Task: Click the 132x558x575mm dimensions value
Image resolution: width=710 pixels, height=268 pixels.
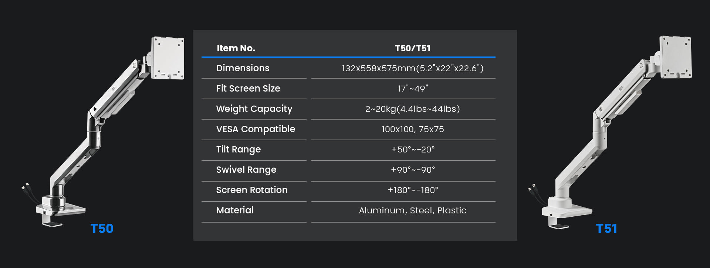Action: [412, 68]
